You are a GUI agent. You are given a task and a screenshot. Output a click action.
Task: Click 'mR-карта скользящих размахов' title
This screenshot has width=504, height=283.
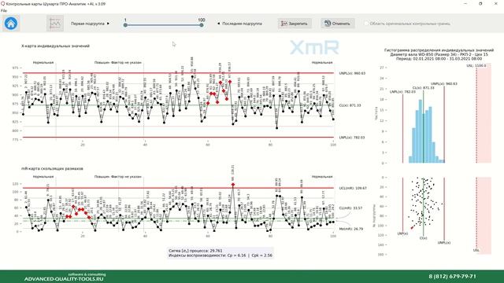(53, 168)
